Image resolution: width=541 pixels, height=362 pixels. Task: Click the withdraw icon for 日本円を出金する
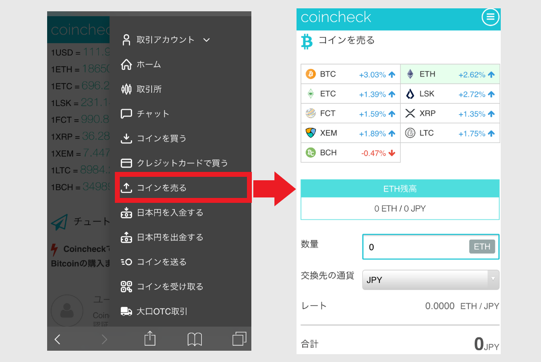[x=126, y=237]
